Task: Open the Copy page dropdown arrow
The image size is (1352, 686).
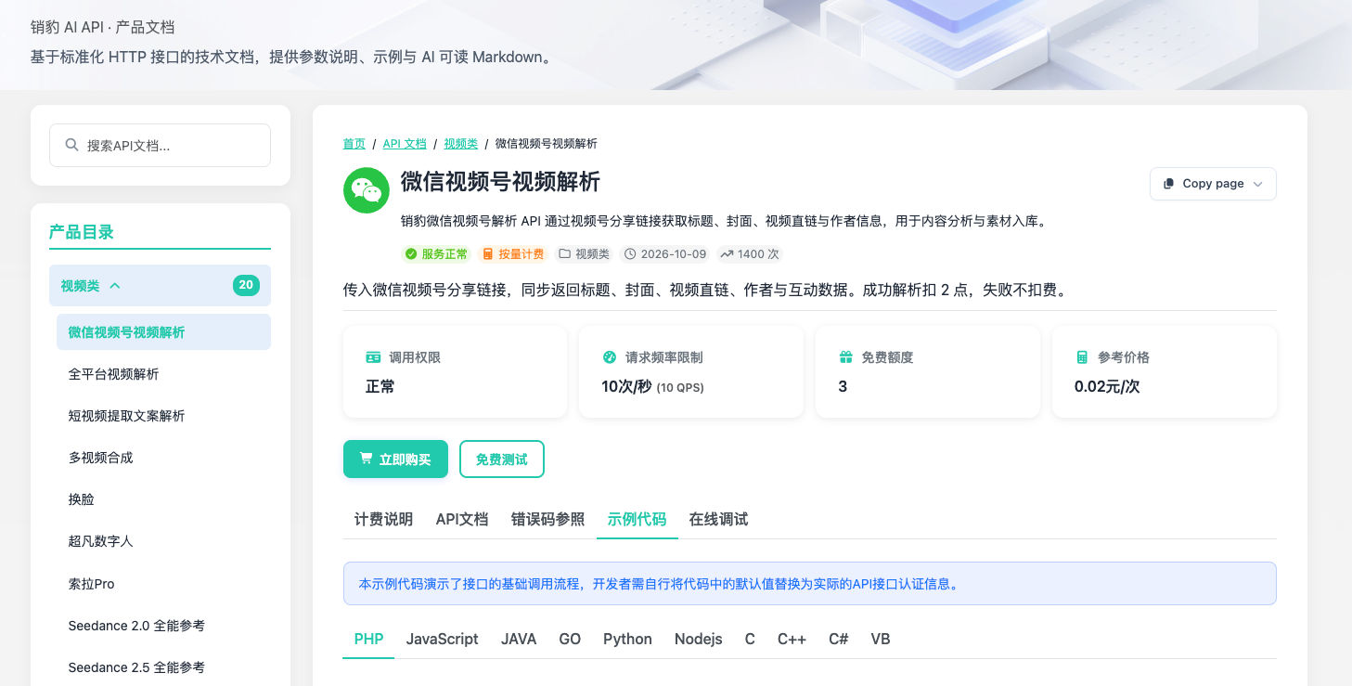Action: coord(1258,184)
